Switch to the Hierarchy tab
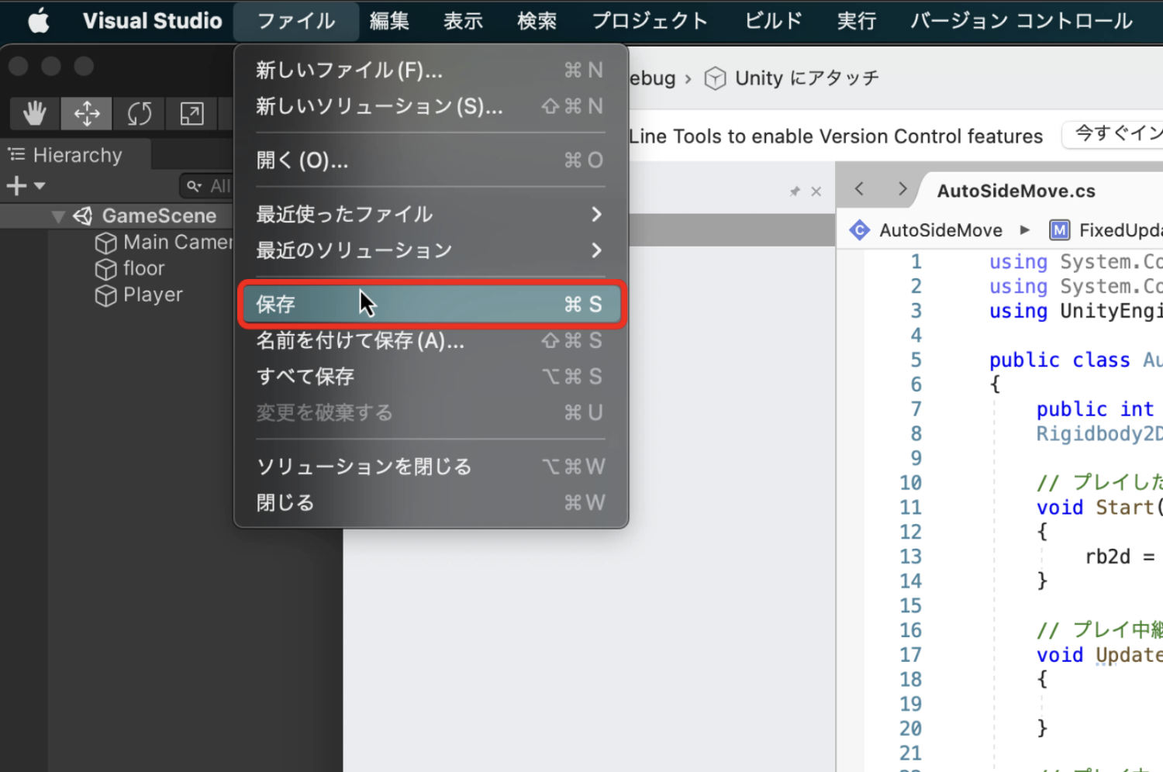 77,155
